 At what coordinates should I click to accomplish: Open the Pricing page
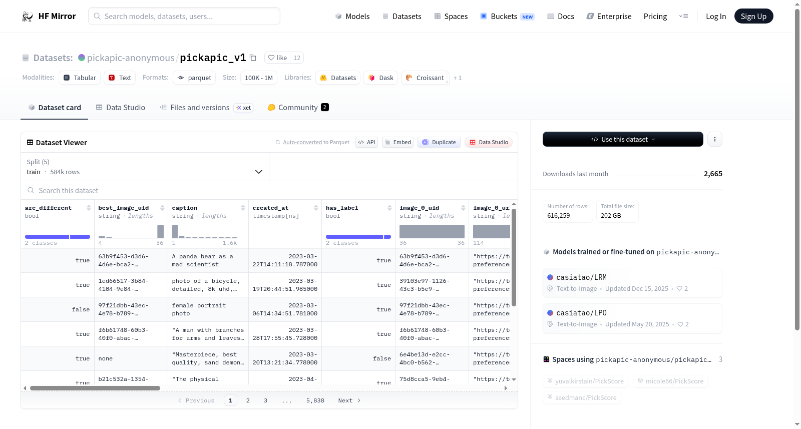pyautogui.click(x=655, y=17)
